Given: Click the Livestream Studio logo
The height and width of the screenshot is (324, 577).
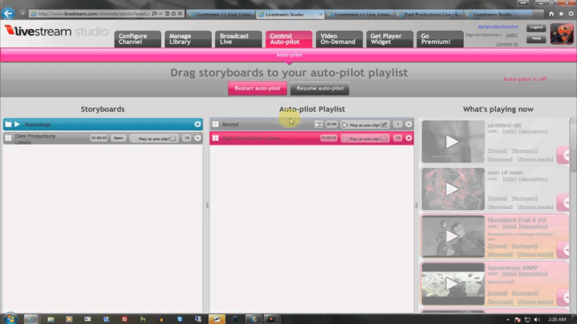Looking at the screenshot, I should coord(56,31).
